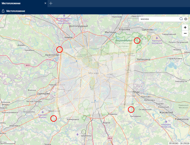Viewport: 190px width, 145px height.
Task: Click the Коммунарка label
Action: (x=73, y=119)
